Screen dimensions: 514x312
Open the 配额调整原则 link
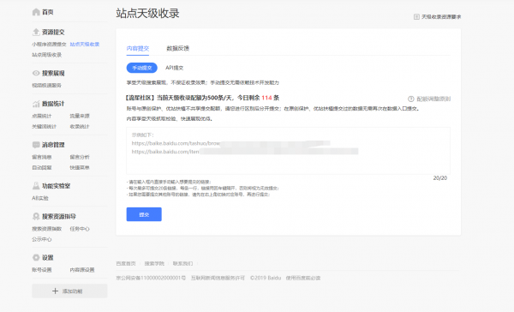tap(433, 99)
